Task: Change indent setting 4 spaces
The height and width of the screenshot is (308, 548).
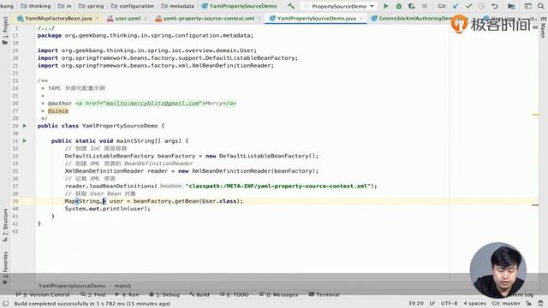Action: pos(474,304)
